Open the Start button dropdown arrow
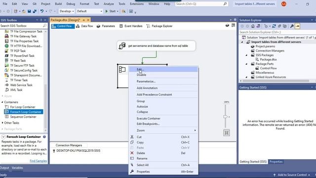Screen dimensions: 316x178 118,11
